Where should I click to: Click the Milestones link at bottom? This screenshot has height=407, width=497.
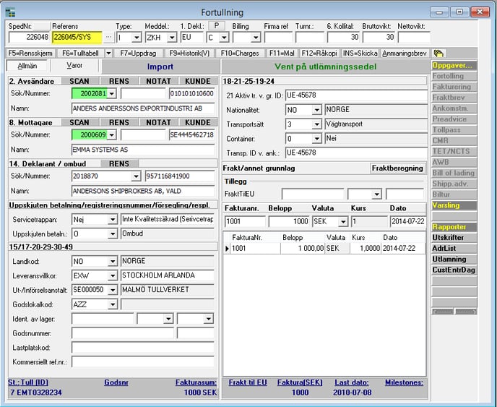pos(404,382)
